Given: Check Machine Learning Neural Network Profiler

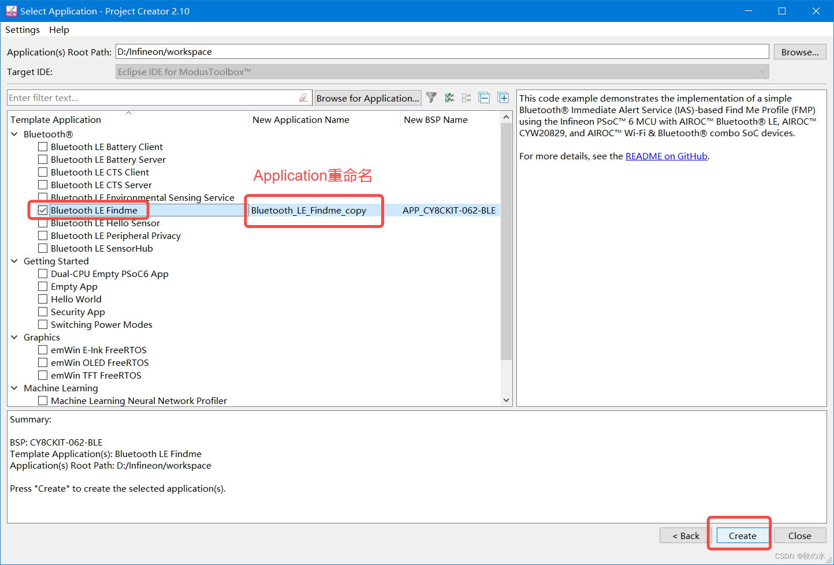Looking at the screenshot, I should point(43,401).
